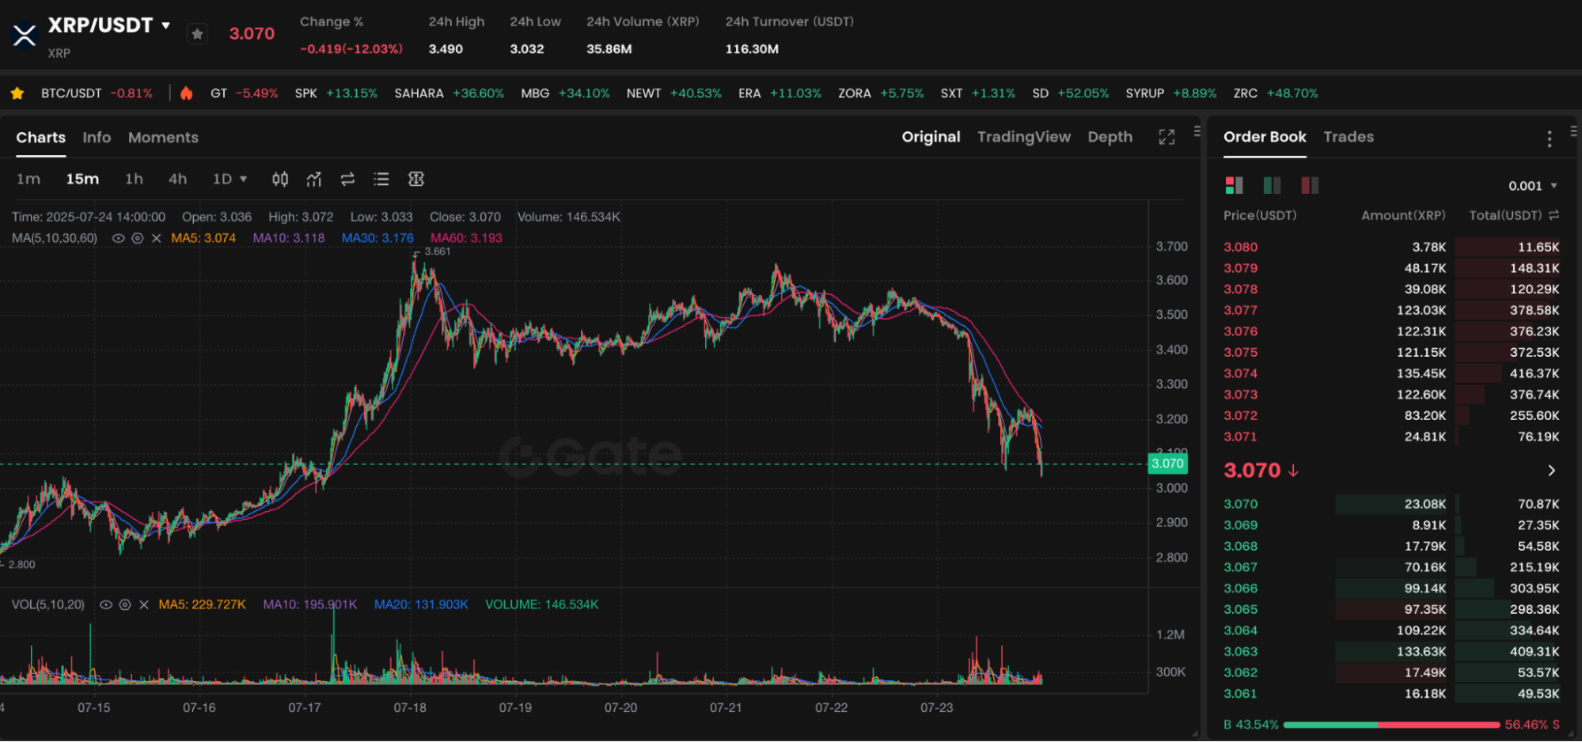The height and width of the screenshot is (742, 1582).
Task: Open the Info tab
Action: pos(97,138)
